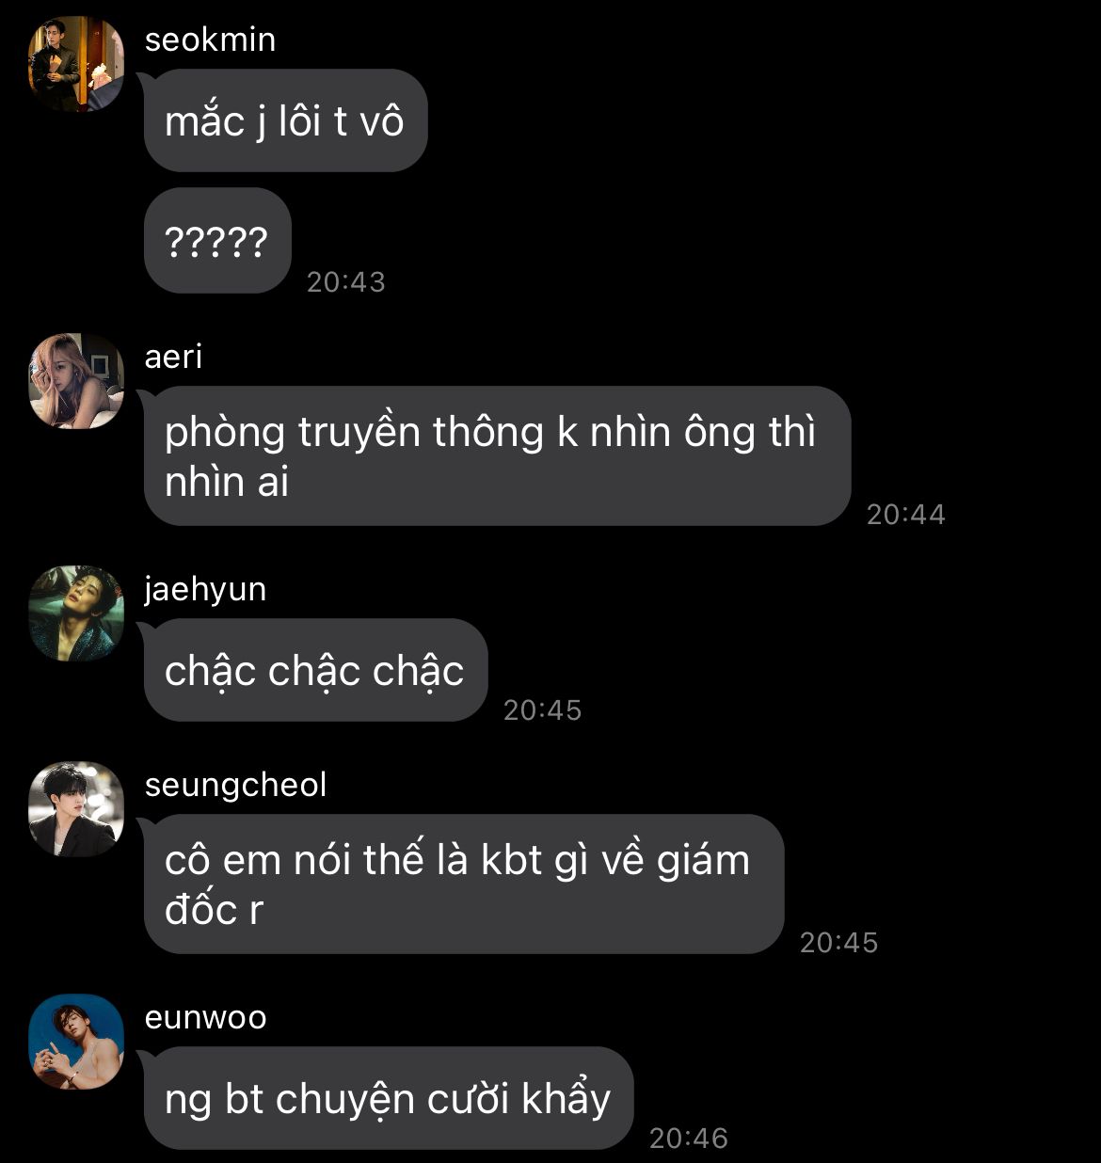Tap the username jaehyun

pos(205,590)
